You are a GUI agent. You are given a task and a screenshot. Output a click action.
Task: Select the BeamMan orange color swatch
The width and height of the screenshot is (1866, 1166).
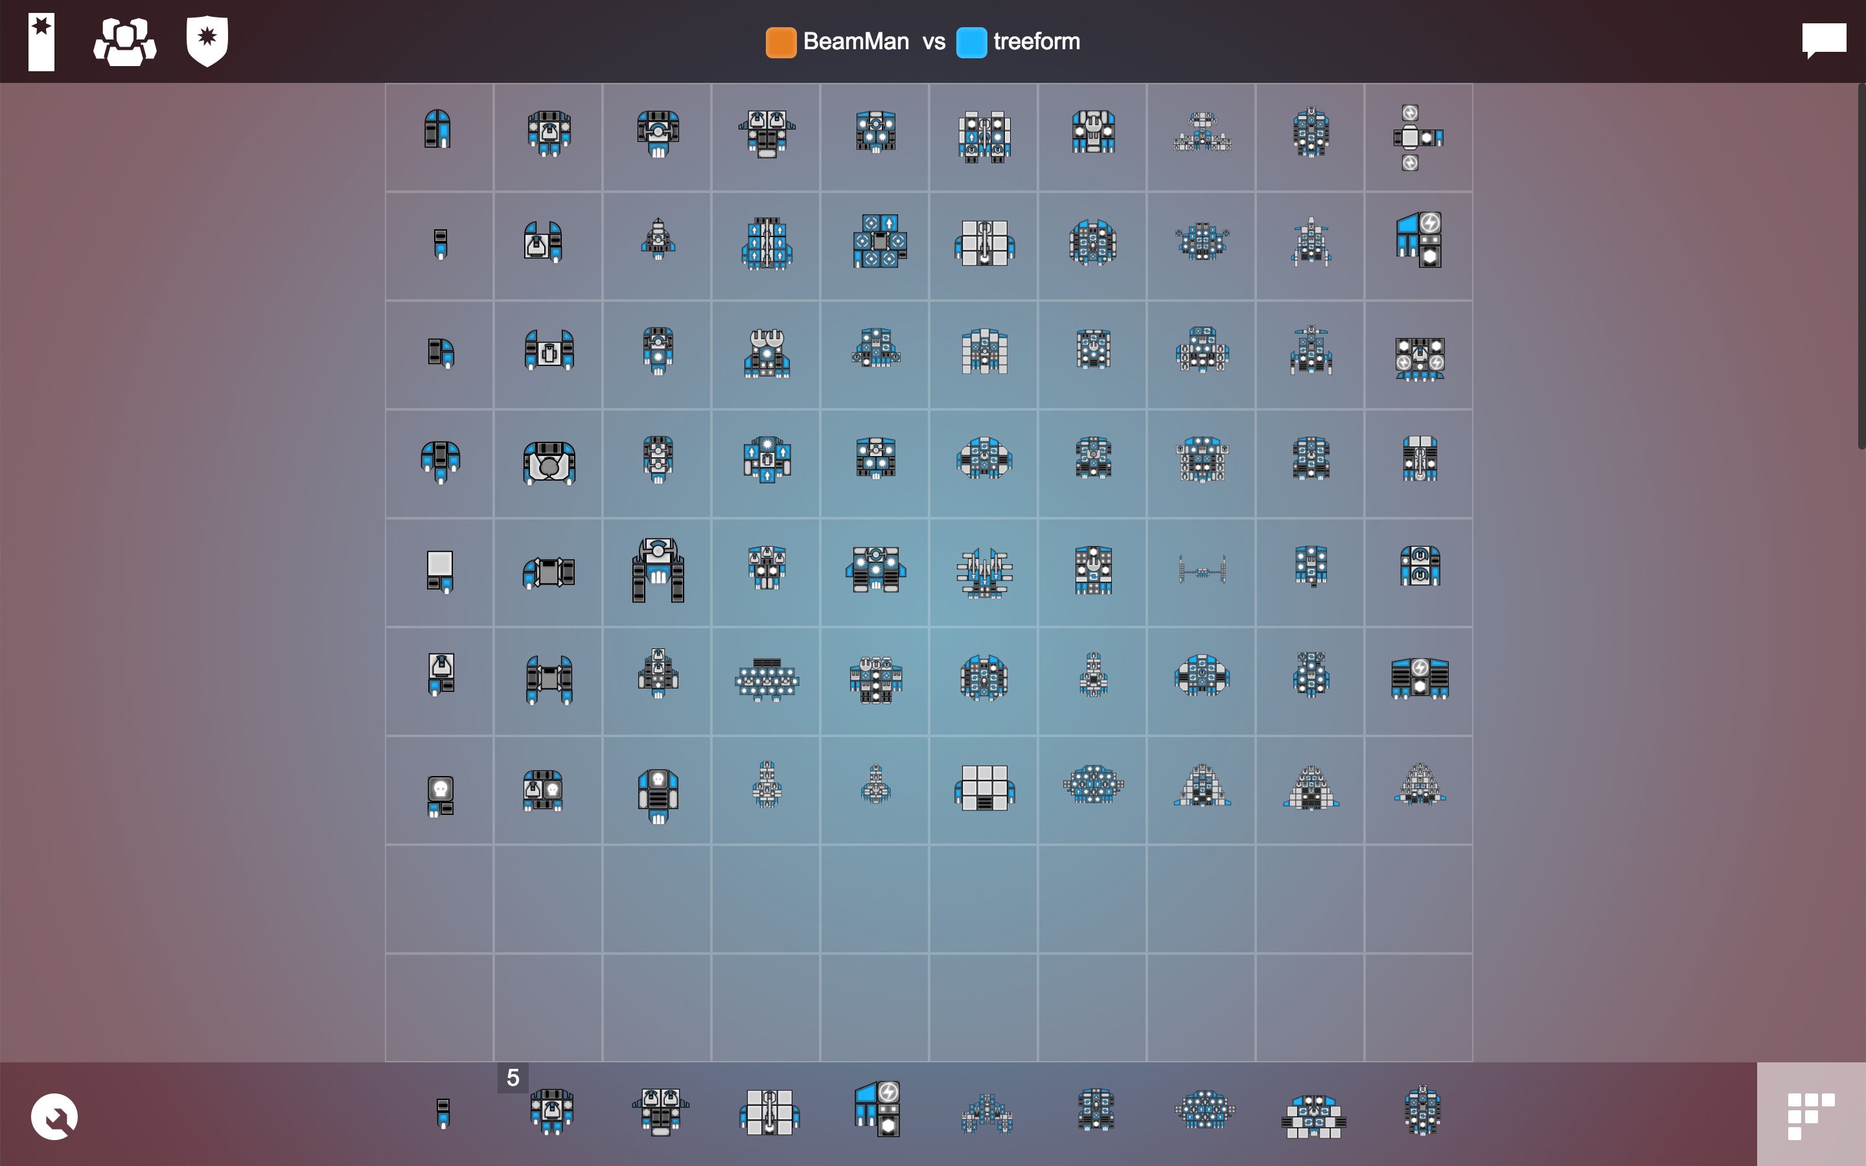click(780, 42)
